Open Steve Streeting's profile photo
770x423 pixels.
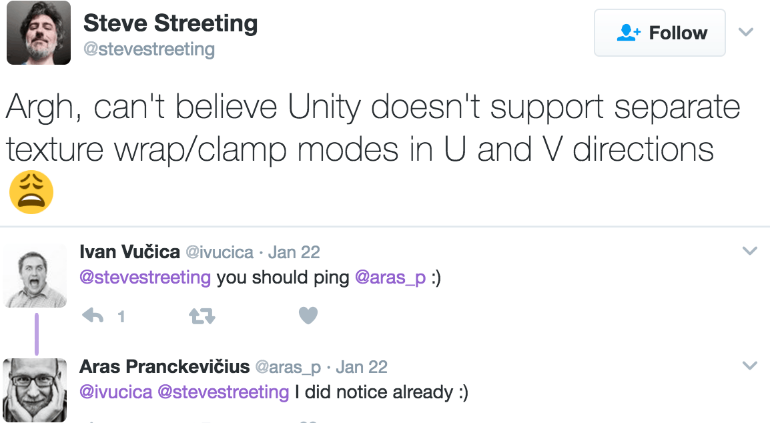[38, 33]
